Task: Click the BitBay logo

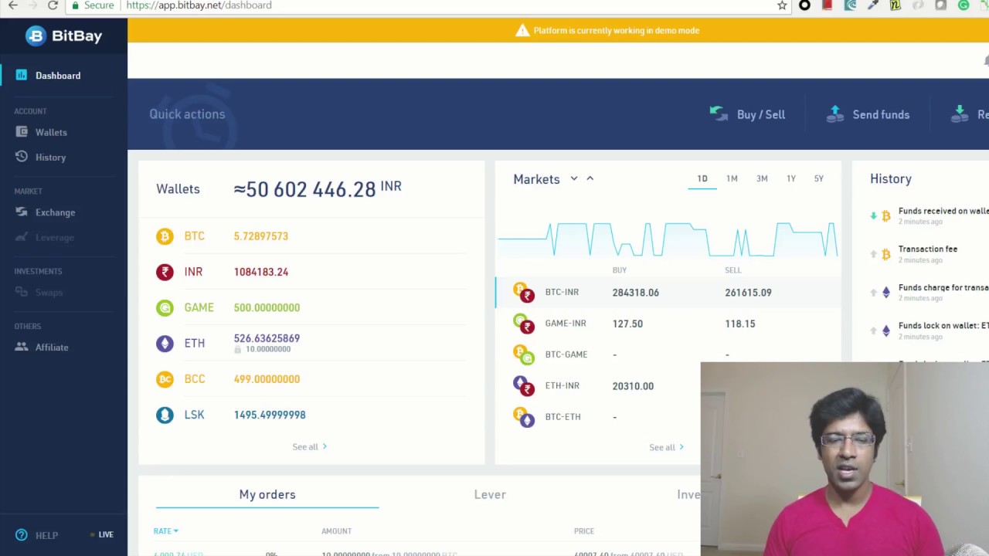Action: pyautogui.click(x=63, y=36)
